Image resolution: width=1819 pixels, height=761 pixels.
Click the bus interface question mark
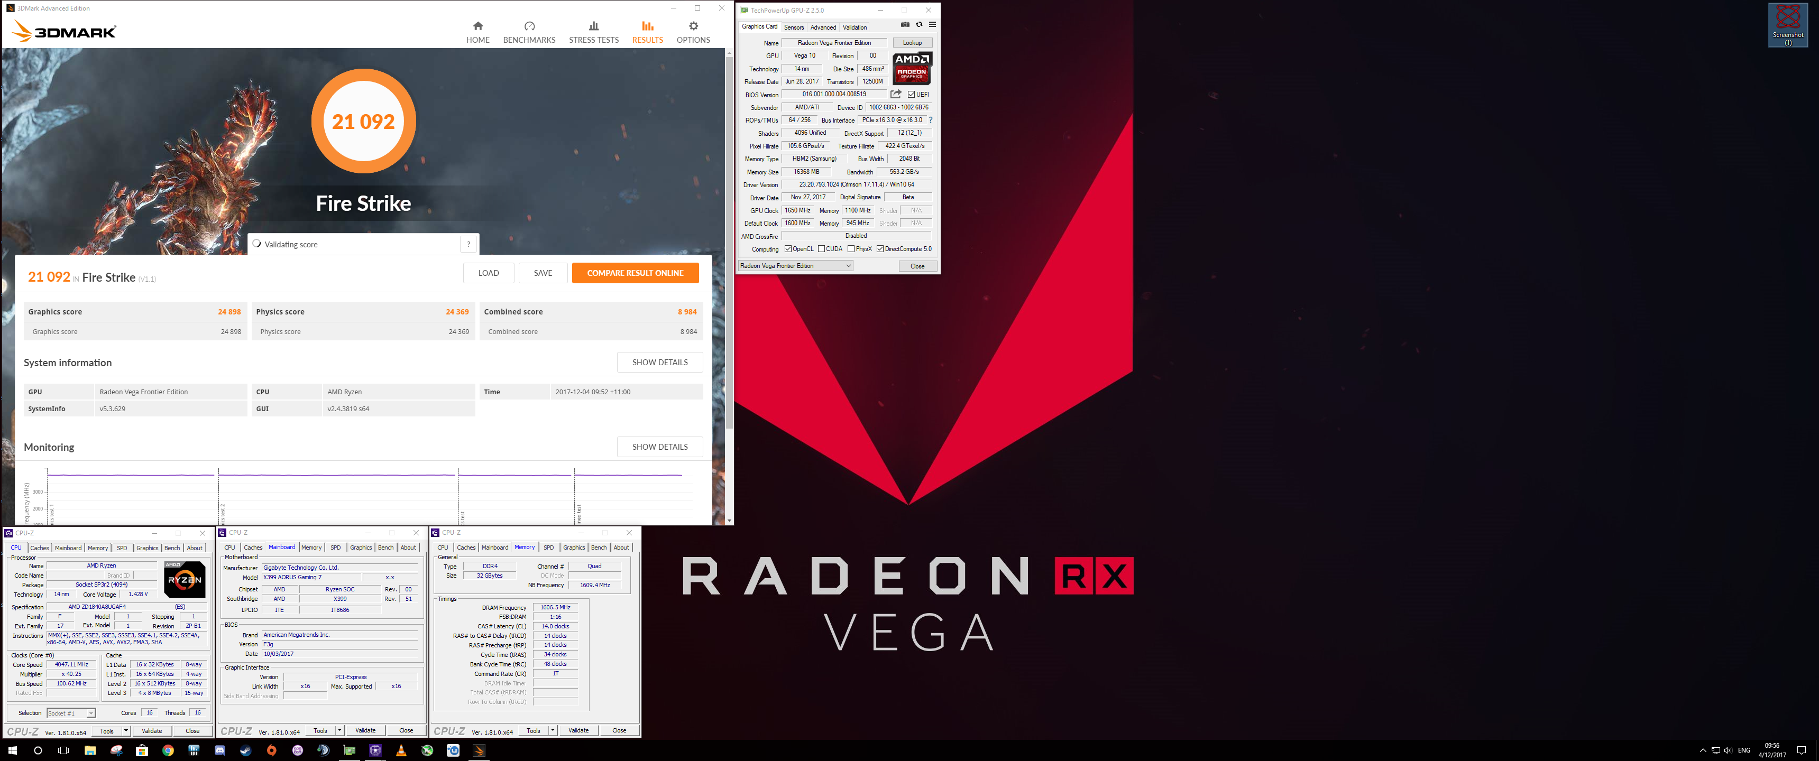(x=930, y=120)
